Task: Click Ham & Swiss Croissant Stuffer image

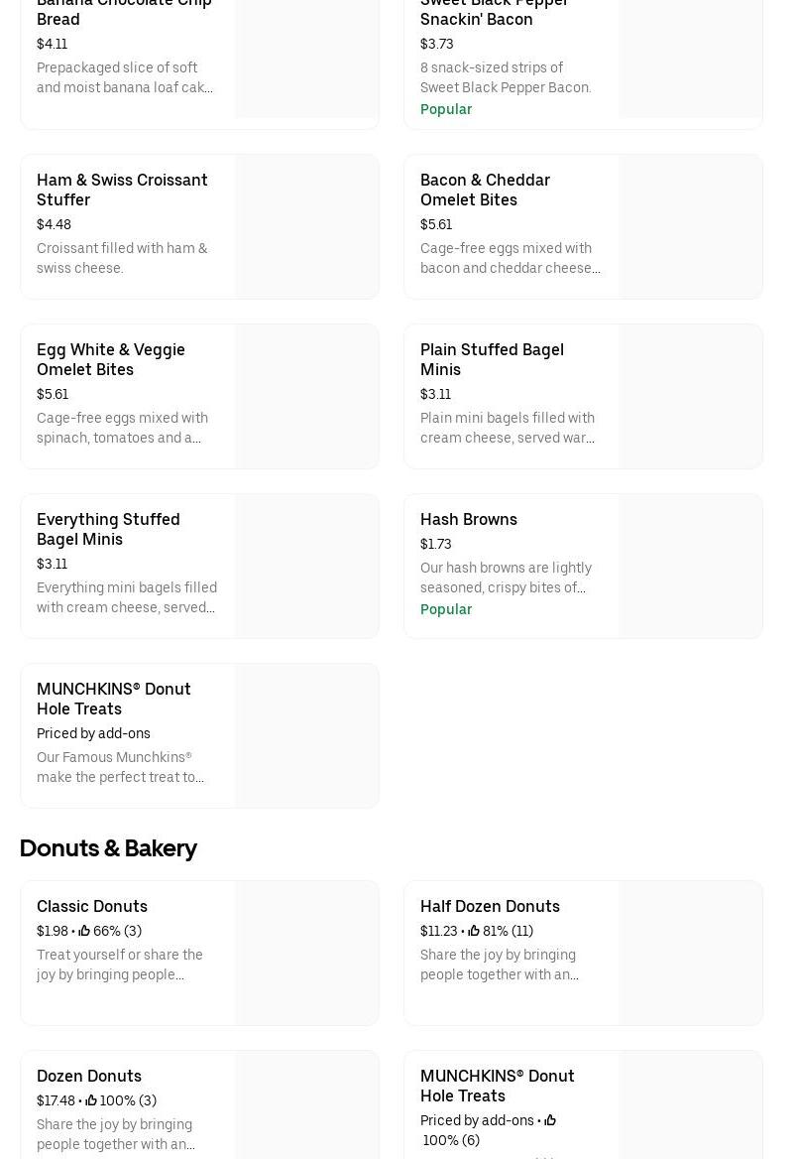Action: [306, 226]
